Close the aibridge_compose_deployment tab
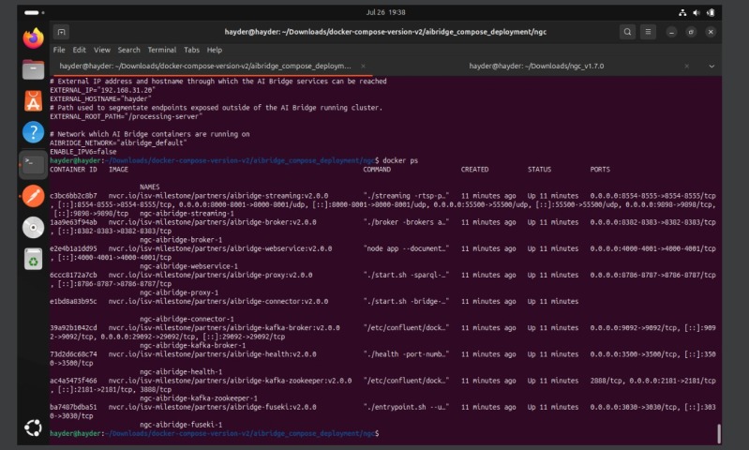The height and width of the screenshot is (450, 749). [x=363, y=67]
